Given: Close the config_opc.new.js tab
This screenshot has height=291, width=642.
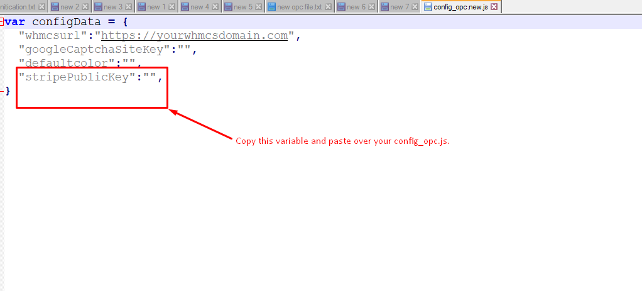Looking at the screenshot, I should click(494, 7).
